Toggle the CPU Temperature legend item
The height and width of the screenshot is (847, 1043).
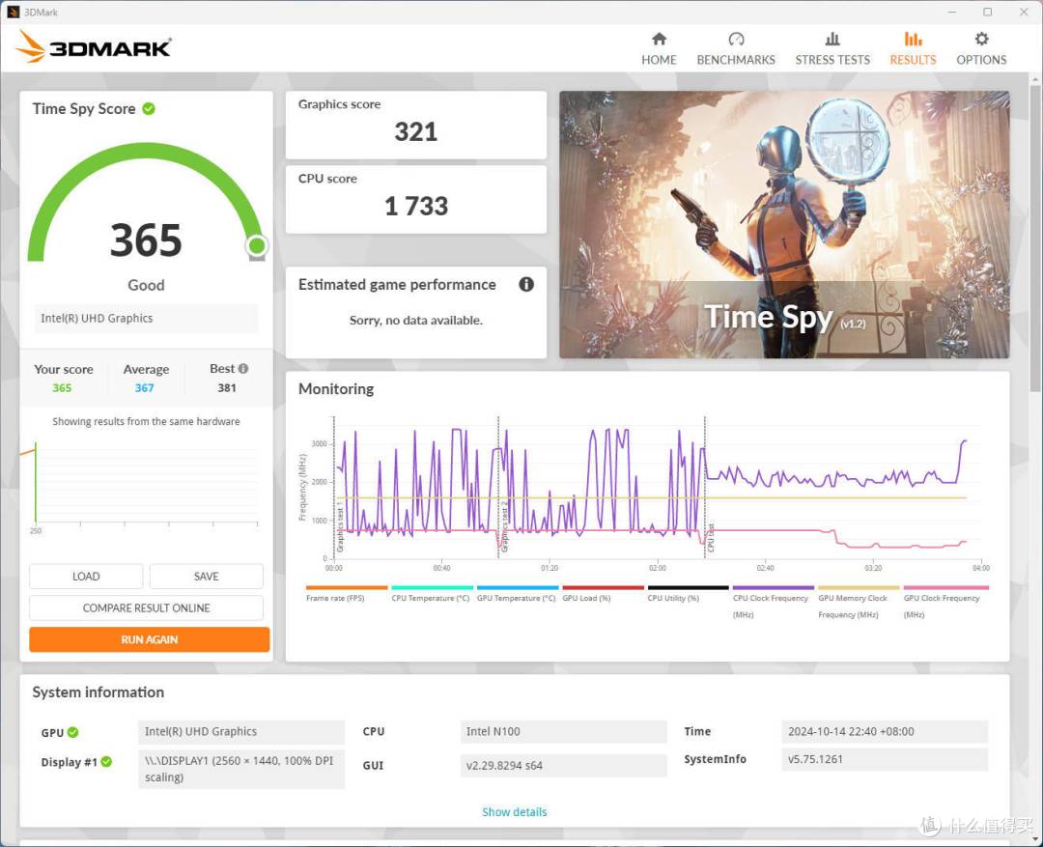tap(431, 594)
